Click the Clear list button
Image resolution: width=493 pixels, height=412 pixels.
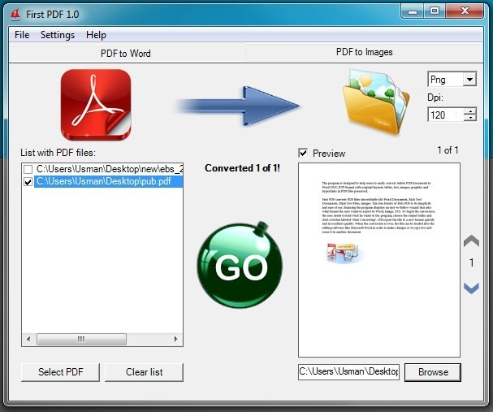[x=144, y=372]
